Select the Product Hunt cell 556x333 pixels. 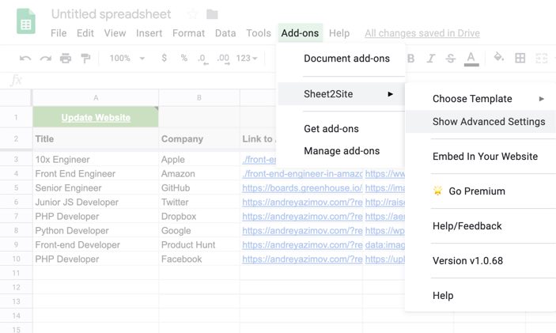[x=199, y=244]
